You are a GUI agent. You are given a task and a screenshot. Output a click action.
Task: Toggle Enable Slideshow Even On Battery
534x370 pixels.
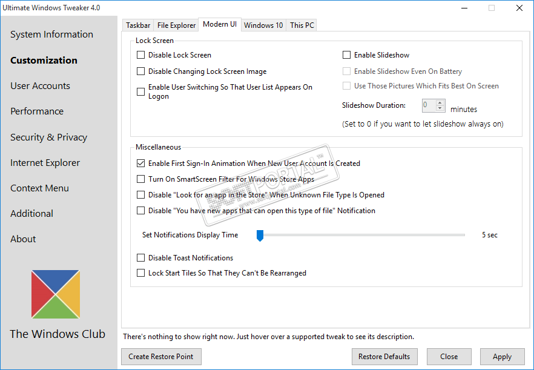pos(346,71)
